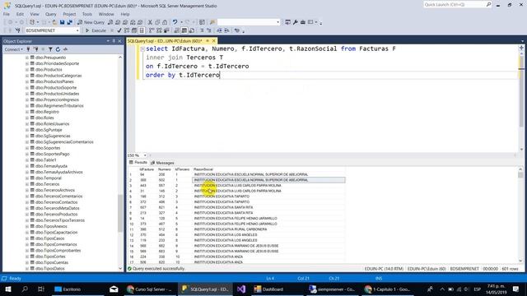Click the IdFactura column header

(147, 169)
